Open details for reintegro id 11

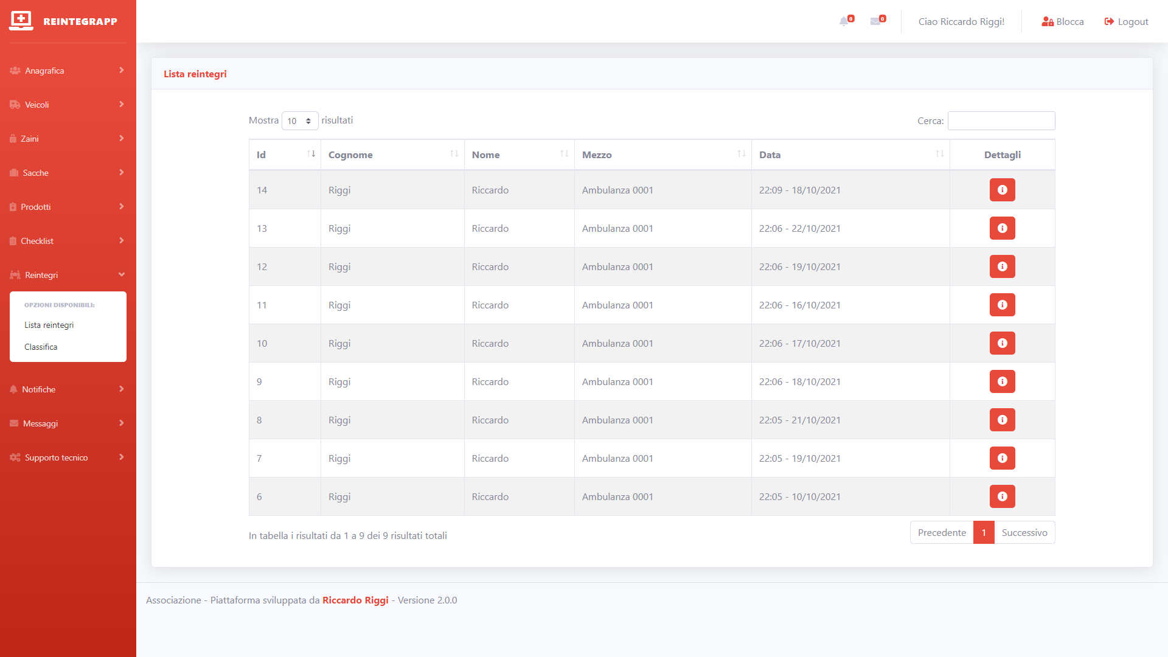pos(1003,305)
